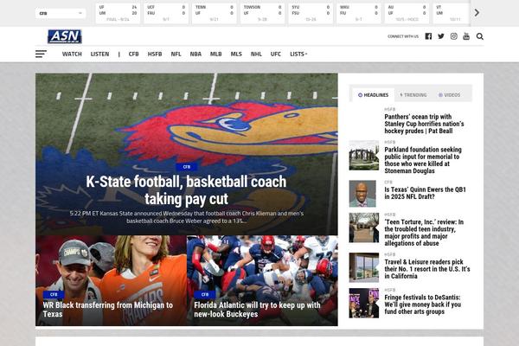Advance the scores ticker with right arrow
Viewport: 519px width, 346px height.
477,13
